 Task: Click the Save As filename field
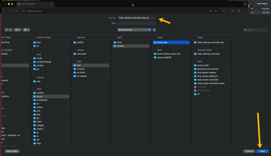136,18
